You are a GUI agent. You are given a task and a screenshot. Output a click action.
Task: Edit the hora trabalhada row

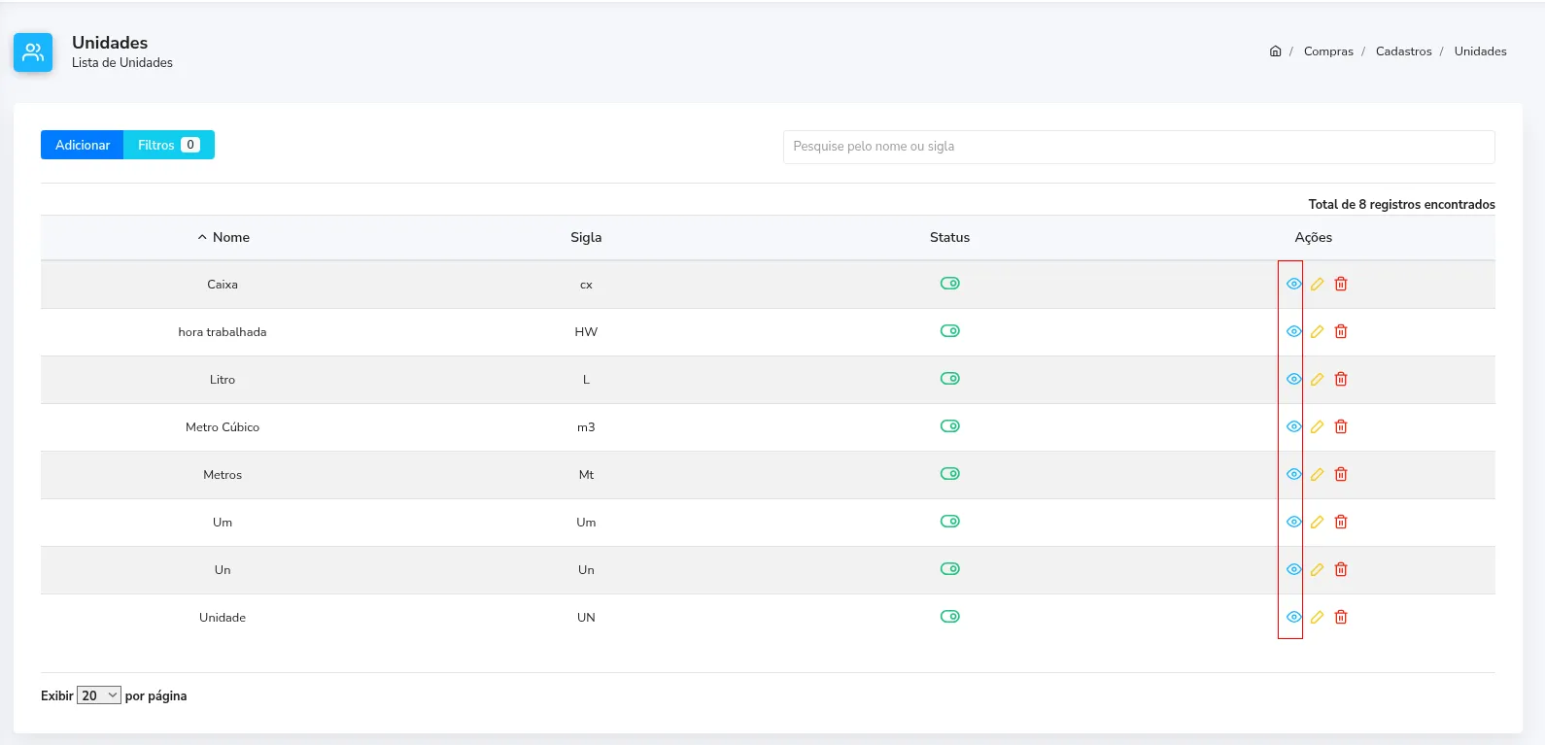coord(1317,331)
